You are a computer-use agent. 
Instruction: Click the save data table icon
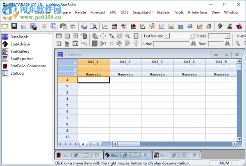coord(33,27)
